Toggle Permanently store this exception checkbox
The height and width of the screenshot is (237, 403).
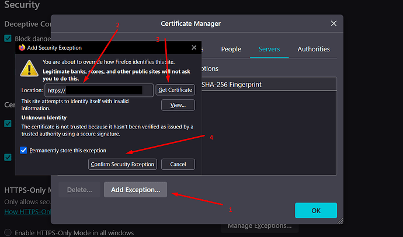(23, 150)
